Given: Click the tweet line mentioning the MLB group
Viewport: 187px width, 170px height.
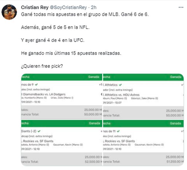Looking at the screenshot, I should tap(85, 14).
